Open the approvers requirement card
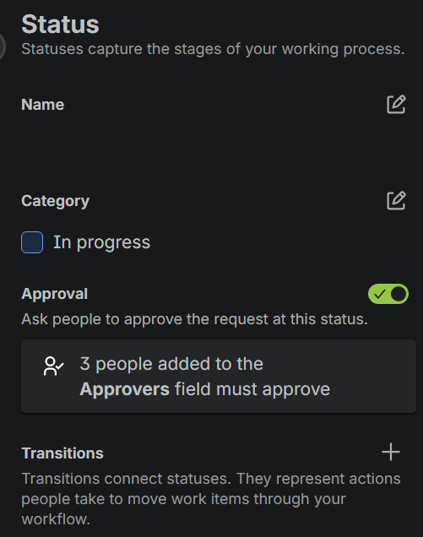Screen dimensions: 423x537 coord(219,376)
